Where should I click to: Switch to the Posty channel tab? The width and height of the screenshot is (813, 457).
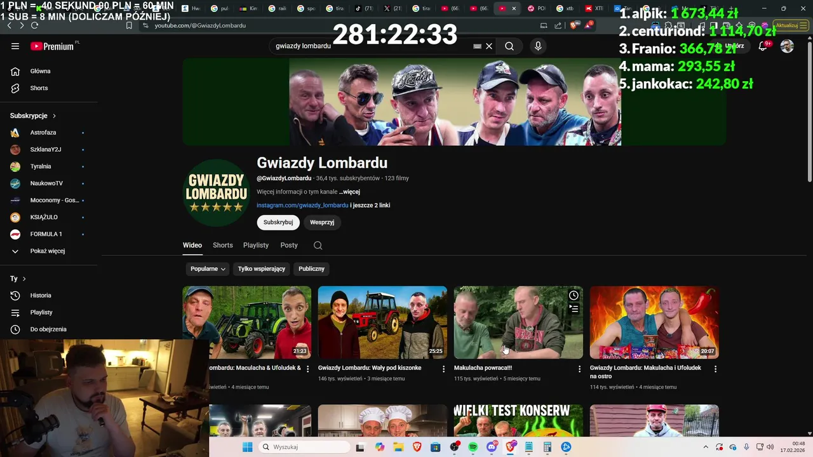(x=289, y=245)
